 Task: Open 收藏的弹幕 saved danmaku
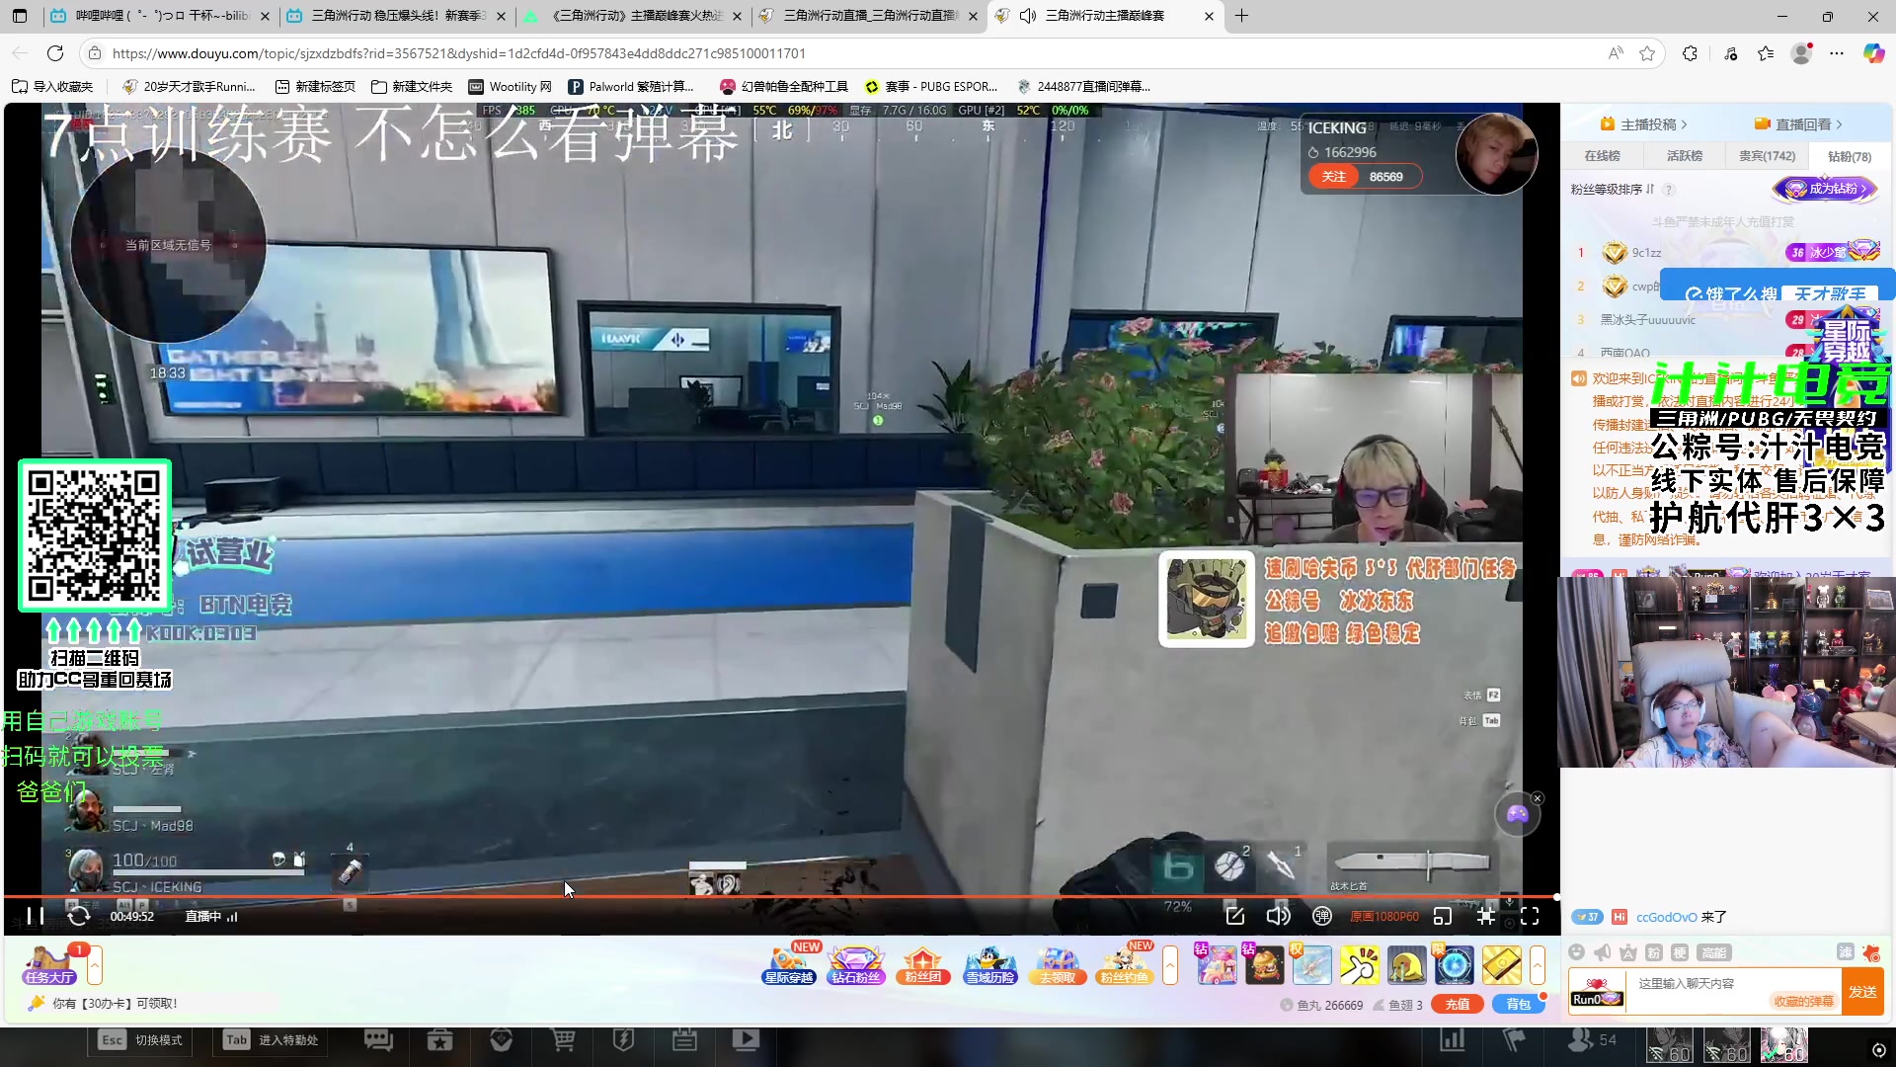[x=1803, y=1001]
